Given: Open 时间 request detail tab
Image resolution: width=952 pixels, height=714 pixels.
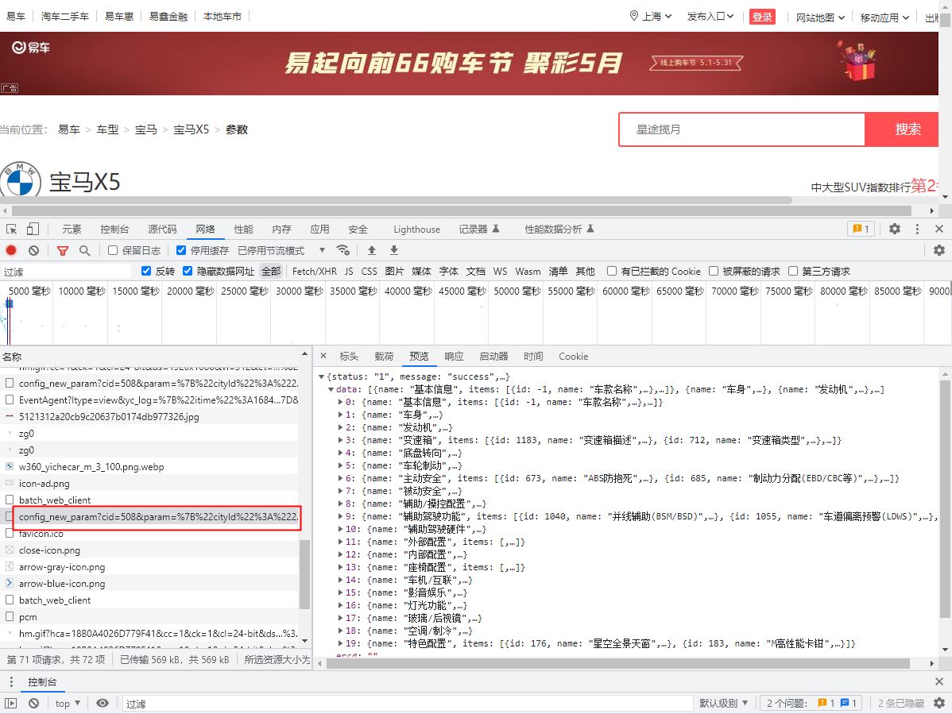Looking at the screenshot, I should (533, 356).
